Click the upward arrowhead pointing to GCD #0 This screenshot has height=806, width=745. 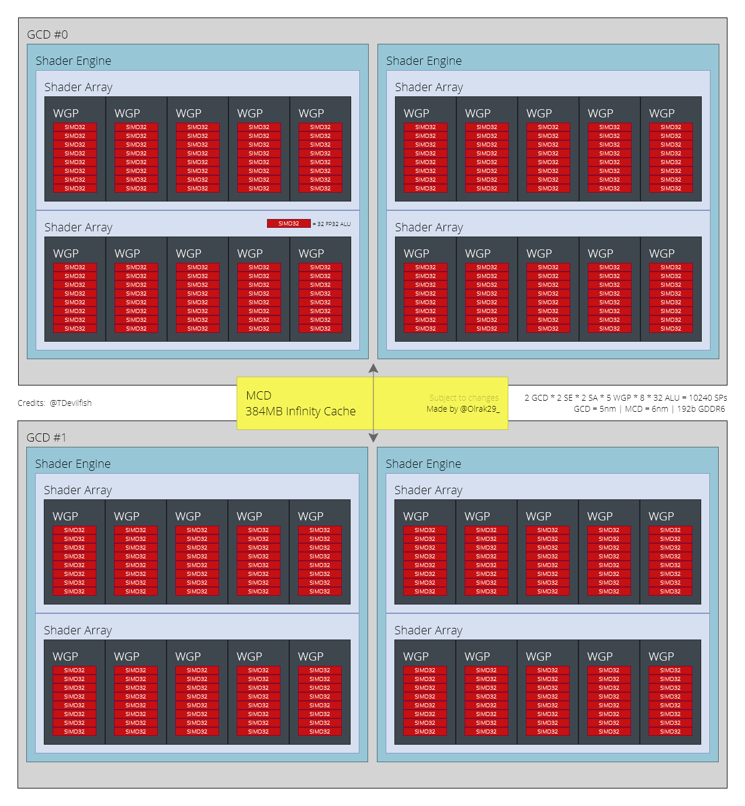[x=373, y=369]
